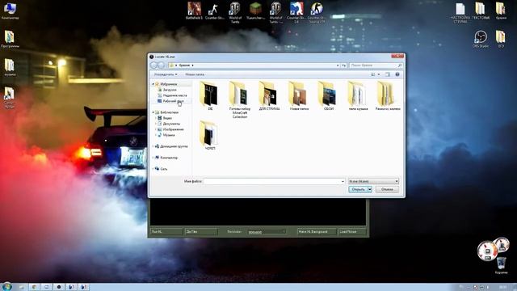Click Run HL in the background window
517x291 pixels.
(166, 232)
